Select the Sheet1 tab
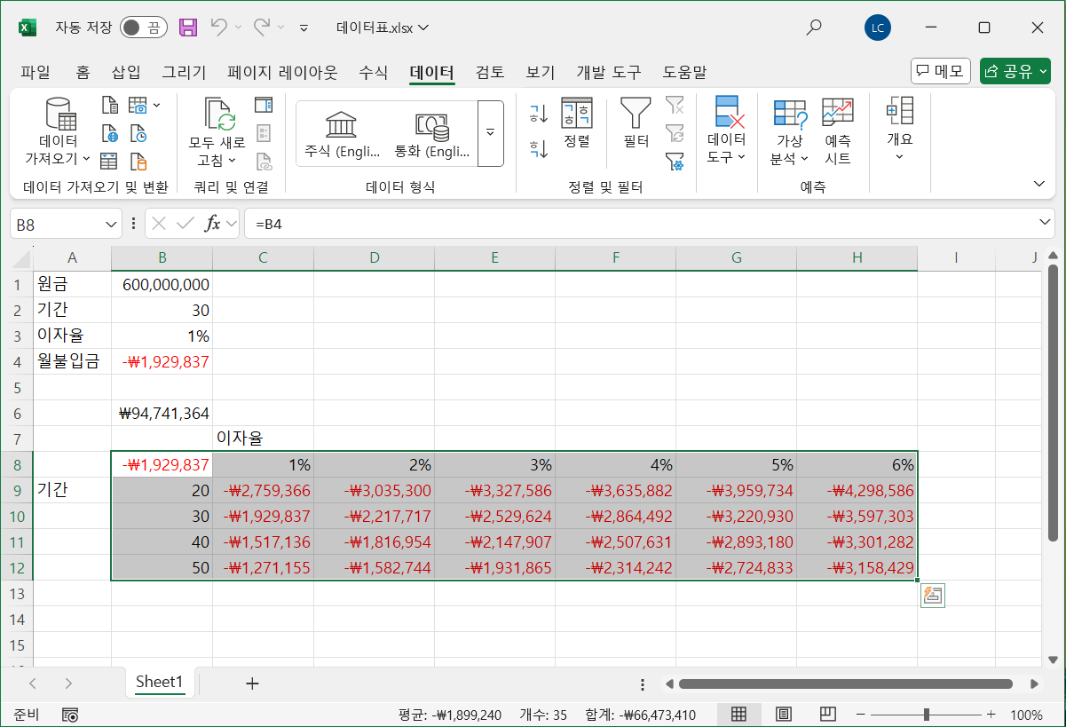1066x727 pixels. 159,682
